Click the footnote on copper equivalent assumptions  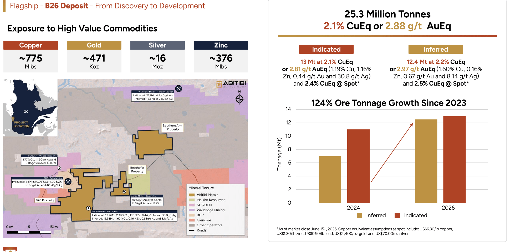[365, 231]
